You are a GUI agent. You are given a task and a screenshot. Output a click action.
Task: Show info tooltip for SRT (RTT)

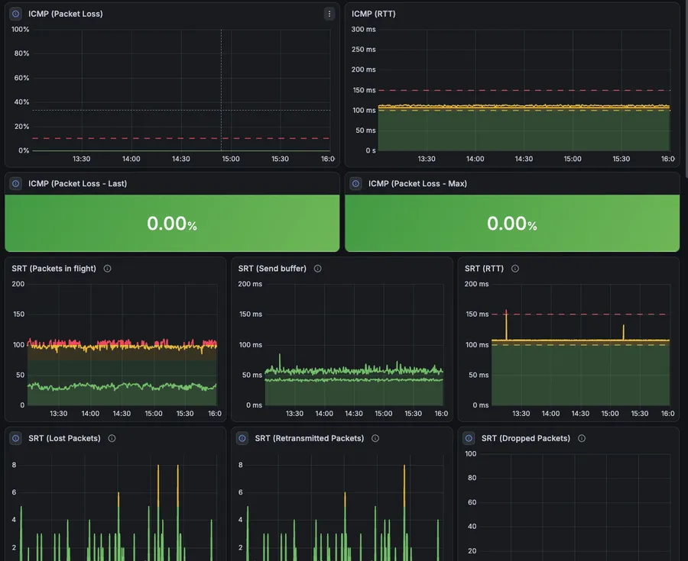(x=515, y=269)
